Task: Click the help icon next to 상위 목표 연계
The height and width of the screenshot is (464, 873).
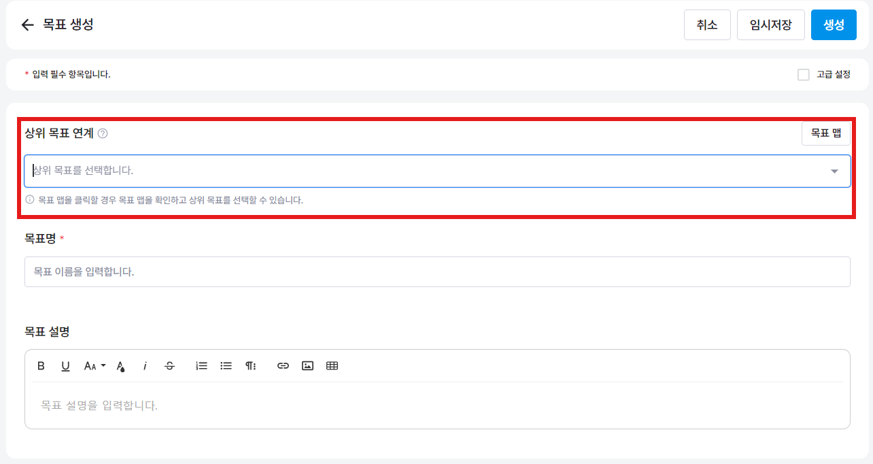Action: pos(103,133)
